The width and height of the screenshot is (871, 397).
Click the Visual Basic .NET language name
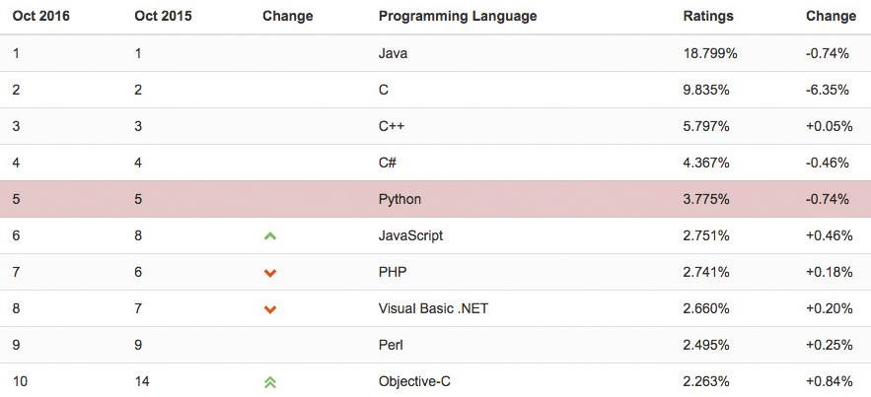coord(433,308)
